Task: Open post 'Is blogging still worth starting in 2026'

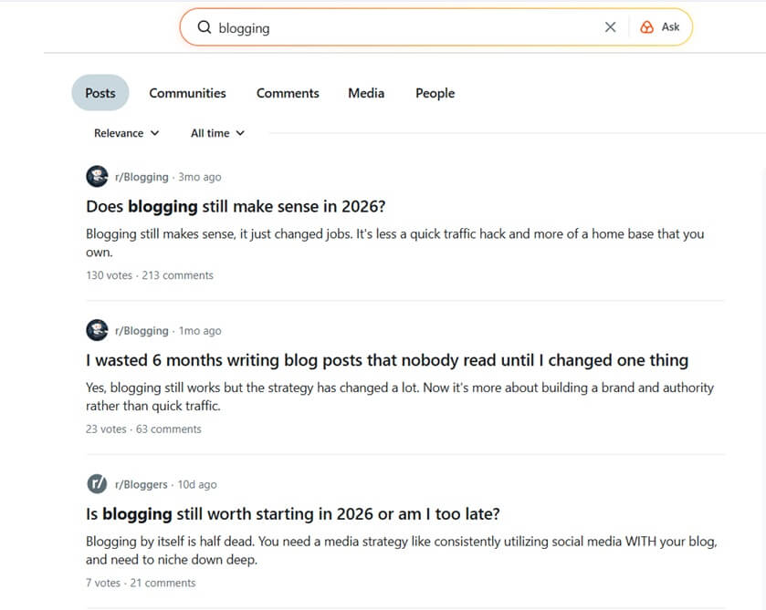Action: pyautogui.click(x=293, y=514)
